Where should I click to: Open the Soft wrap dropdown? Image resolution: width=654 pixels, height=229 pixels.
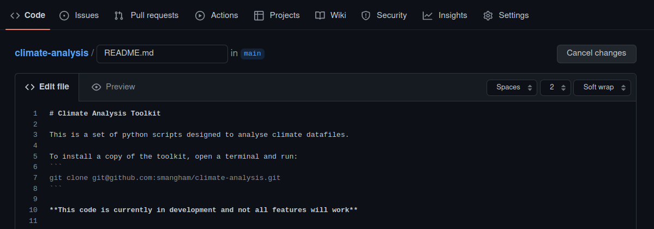[602, 88]
